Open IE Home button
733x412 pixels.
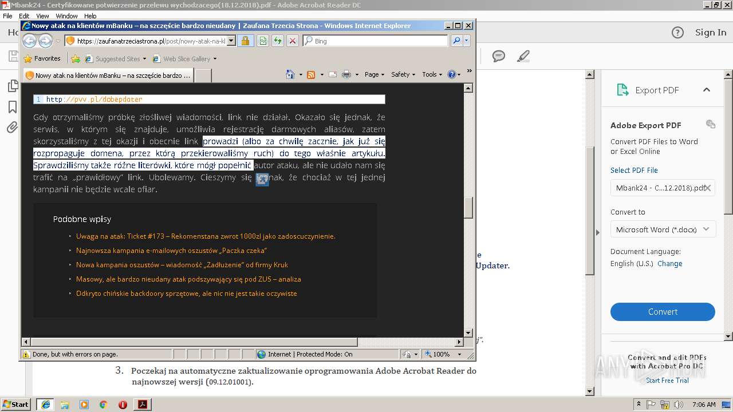coord(290,74)
